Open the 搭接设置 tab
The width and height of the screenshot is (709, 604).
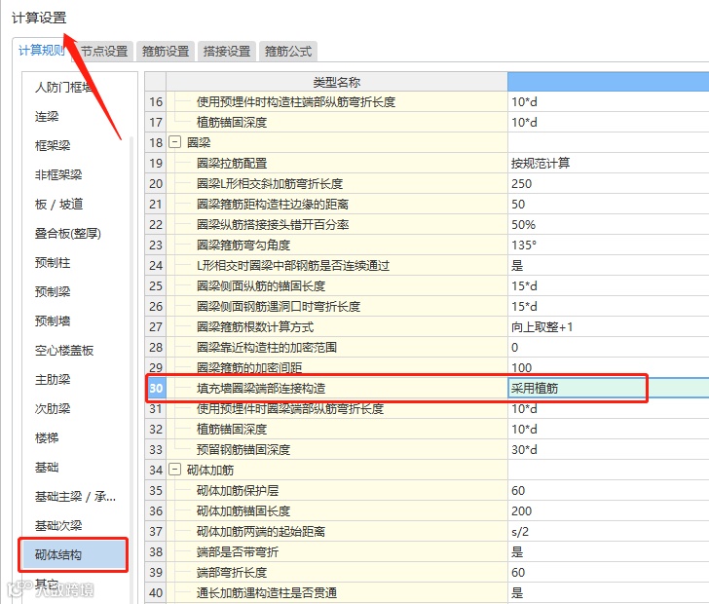[x=227, y=51]
